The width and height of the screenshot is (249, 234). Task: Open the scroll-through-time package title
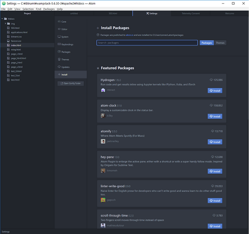[114, 215]
